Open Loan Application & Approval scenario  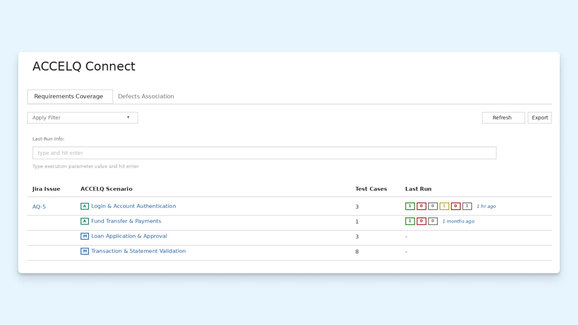tap(129, 236)
